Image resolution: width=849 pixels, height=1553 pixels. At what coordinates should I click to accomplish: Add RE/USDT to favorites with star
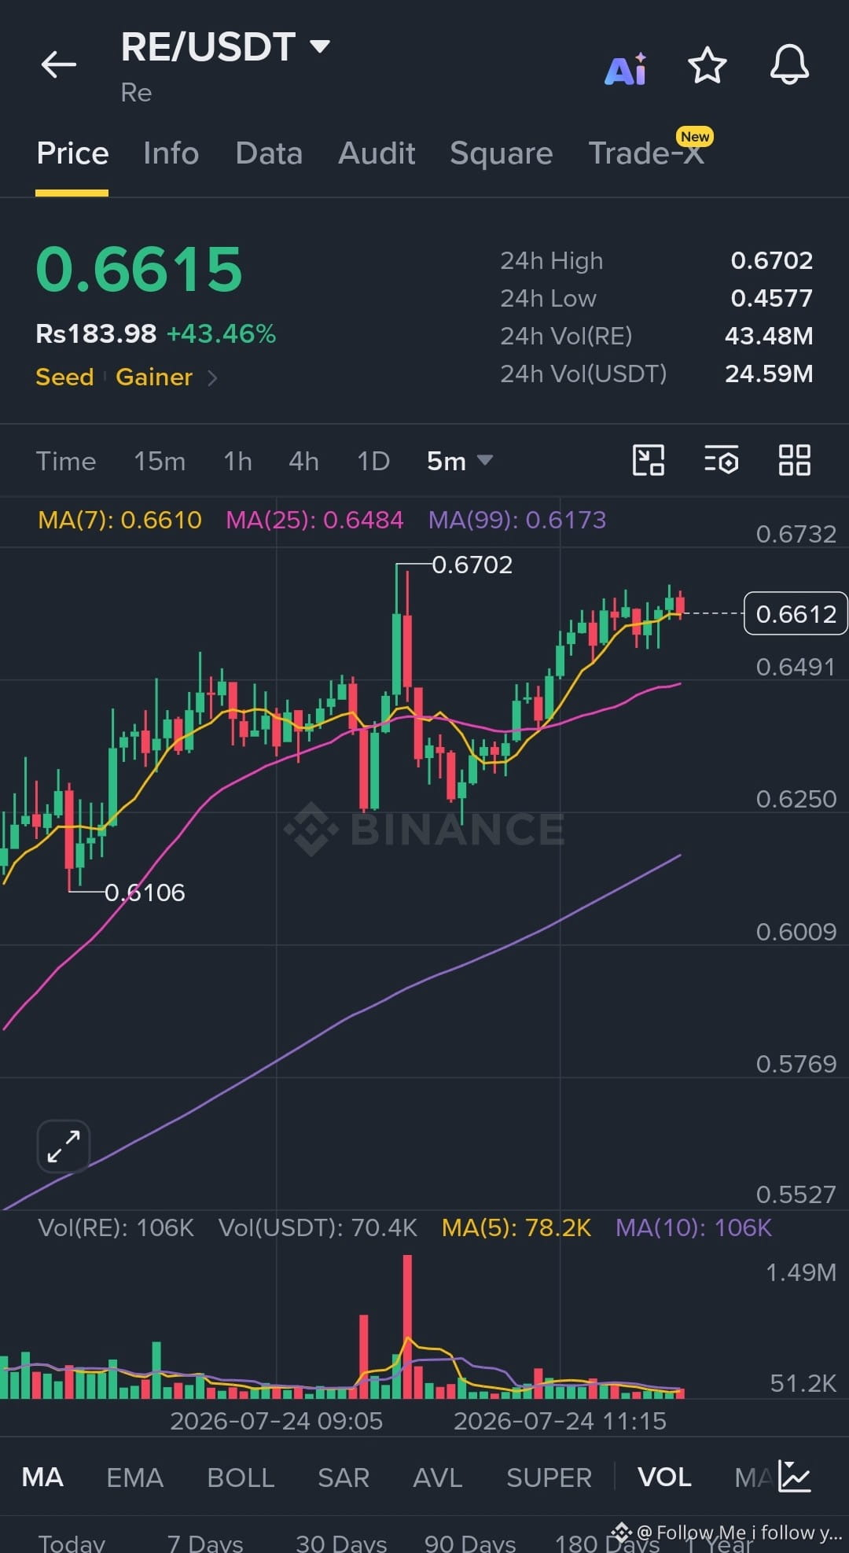pos(707,65)
